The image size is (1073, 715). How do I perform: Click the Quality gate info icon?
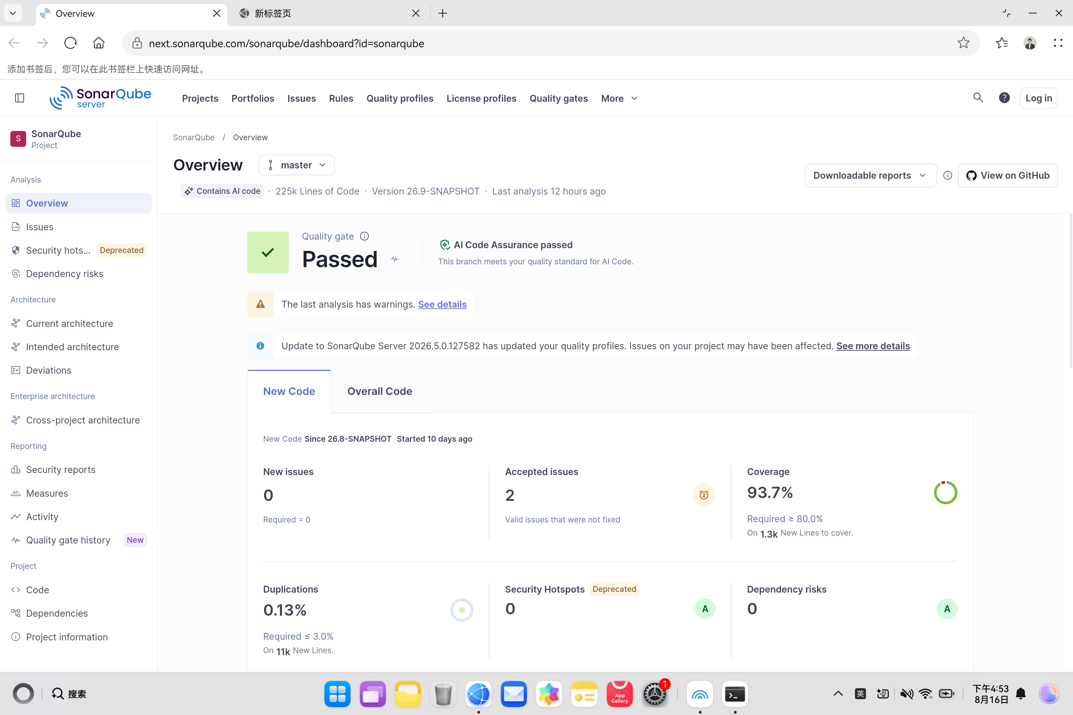click(365, 236)
